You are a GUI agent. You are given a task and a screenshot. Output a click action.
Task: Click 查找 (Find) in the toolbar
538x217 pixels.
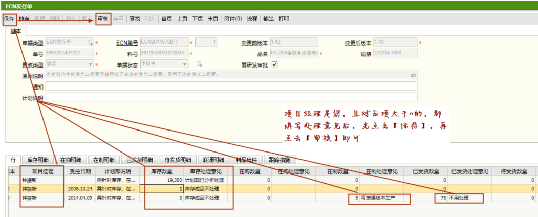(135, 19)
